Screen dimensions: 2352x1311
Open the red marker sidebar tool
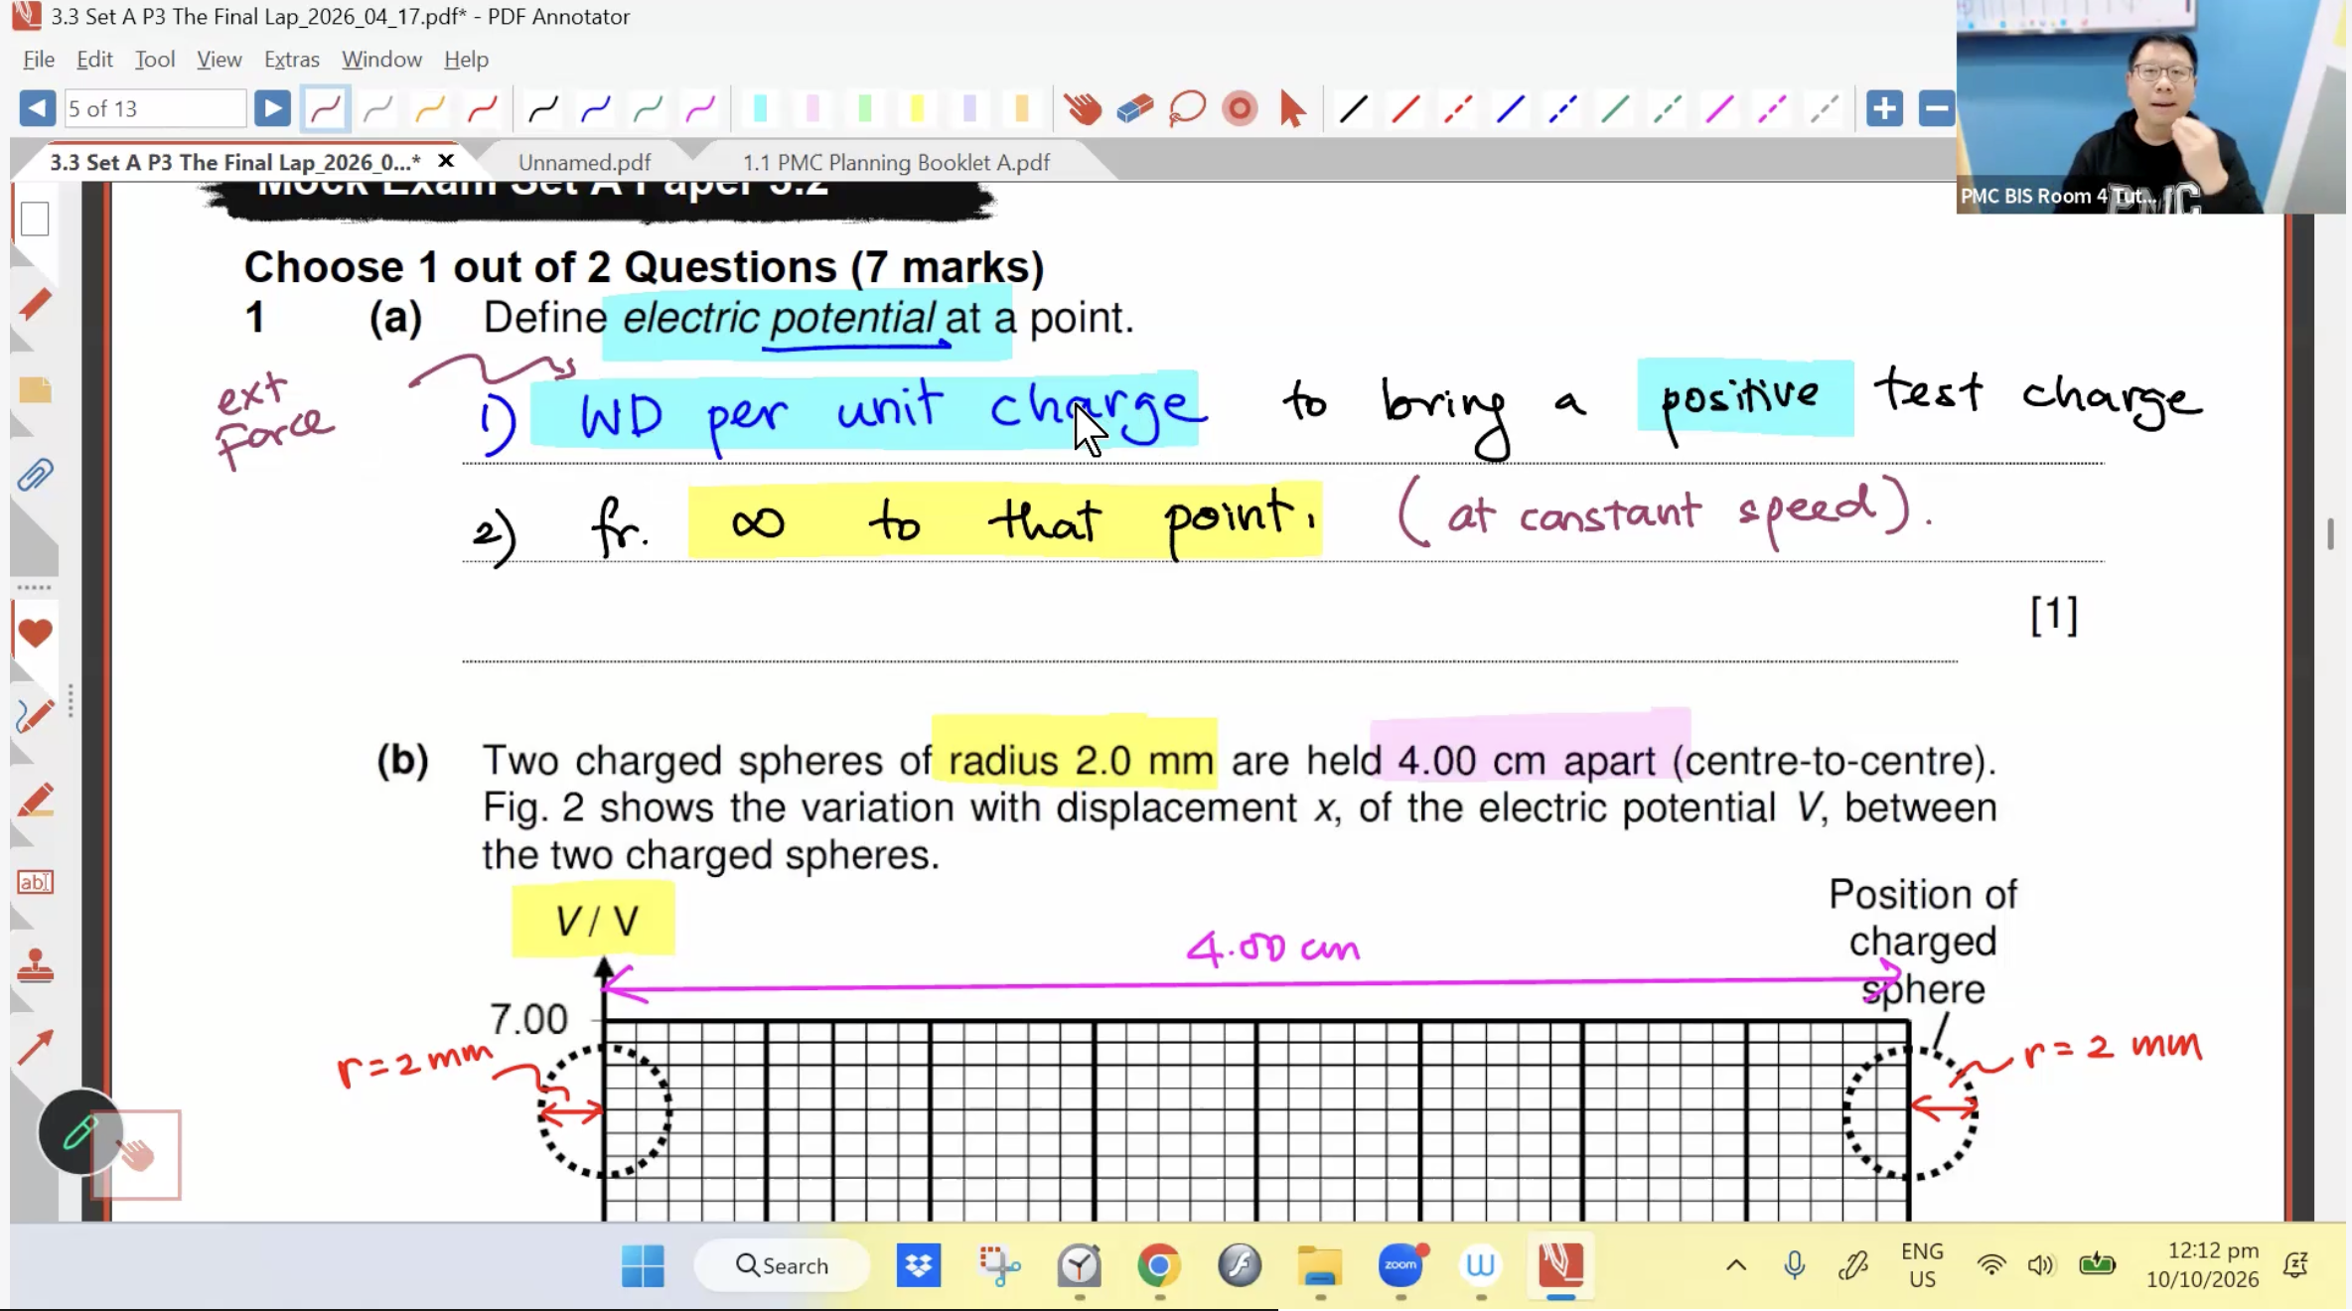point(35,305)
